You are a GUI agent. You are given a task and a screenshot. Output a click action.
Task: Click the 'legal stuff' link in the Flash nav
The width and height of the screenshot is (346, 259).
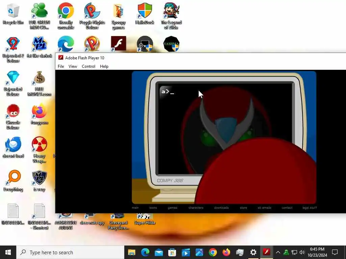point(310,207)
